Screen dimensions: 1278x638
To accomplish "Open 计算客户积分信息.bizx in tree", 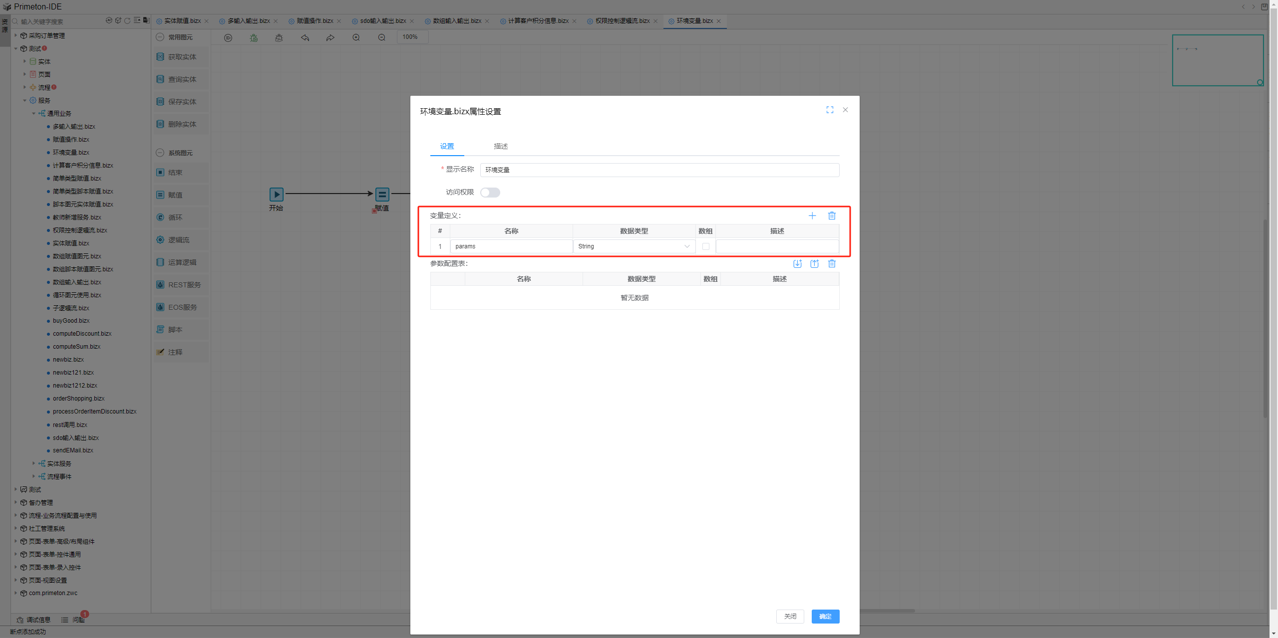I will 83,166.
